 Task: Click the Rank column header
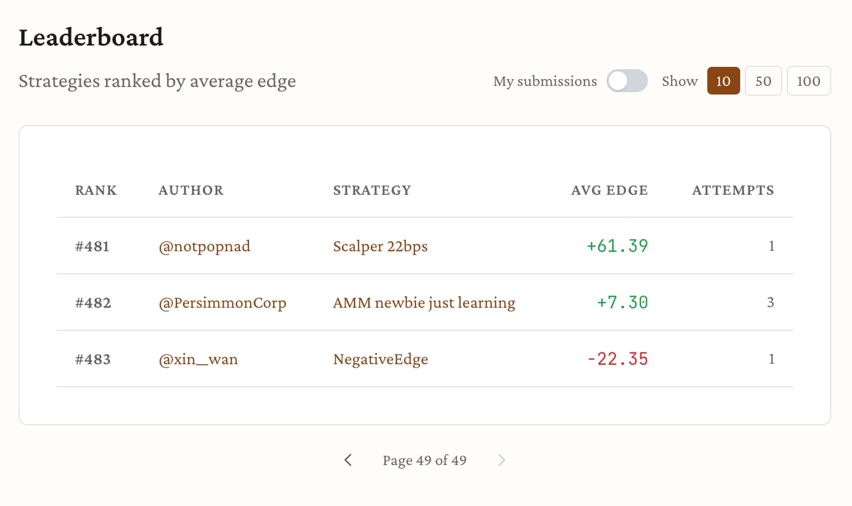[x=96, y=191]
